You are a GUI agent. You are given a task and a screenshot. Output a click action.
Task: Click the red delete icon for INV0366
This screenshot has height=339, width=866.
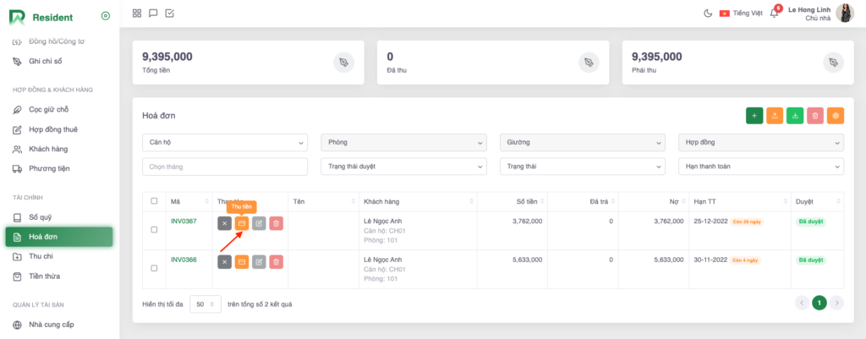[277, 262]
